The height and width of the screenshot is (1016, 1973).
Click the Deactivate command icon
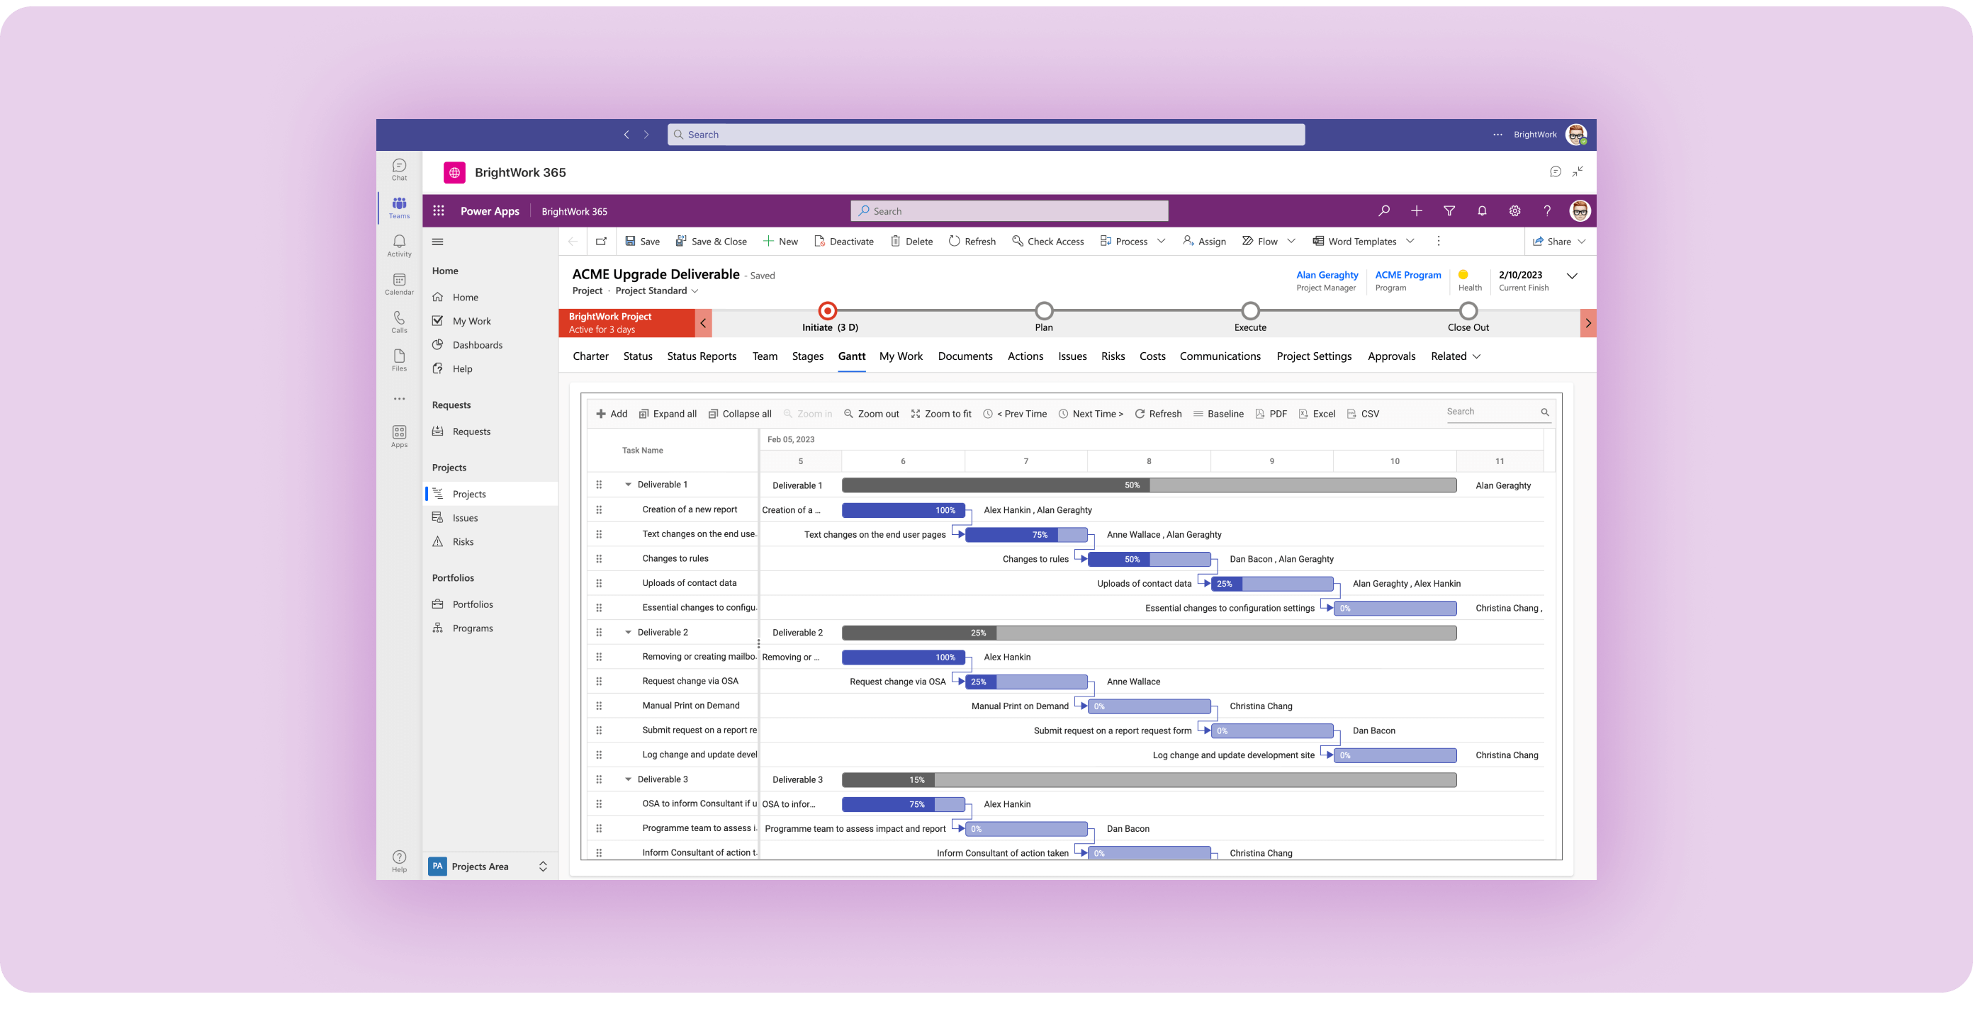[819, 241]
